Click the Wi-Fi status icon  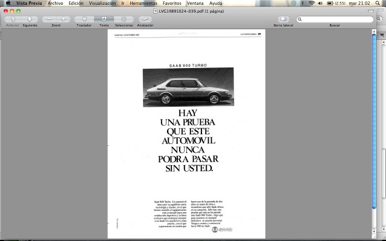pyautogui.click(x=312, y=3)
